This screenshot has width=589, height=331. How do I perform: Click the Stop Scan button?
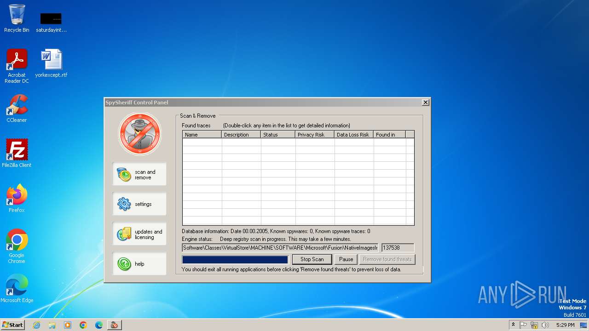[312, 259]
